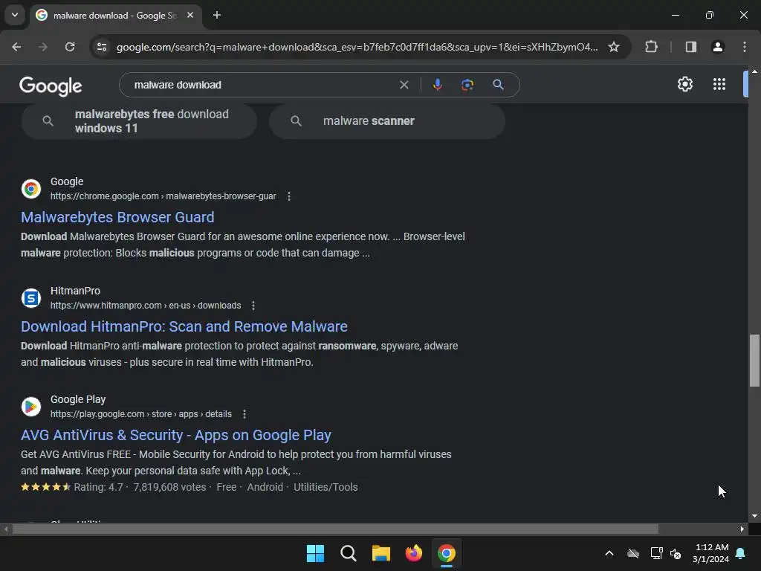
Task: Click the 'Google Play' site name
Action: (78, 399)
